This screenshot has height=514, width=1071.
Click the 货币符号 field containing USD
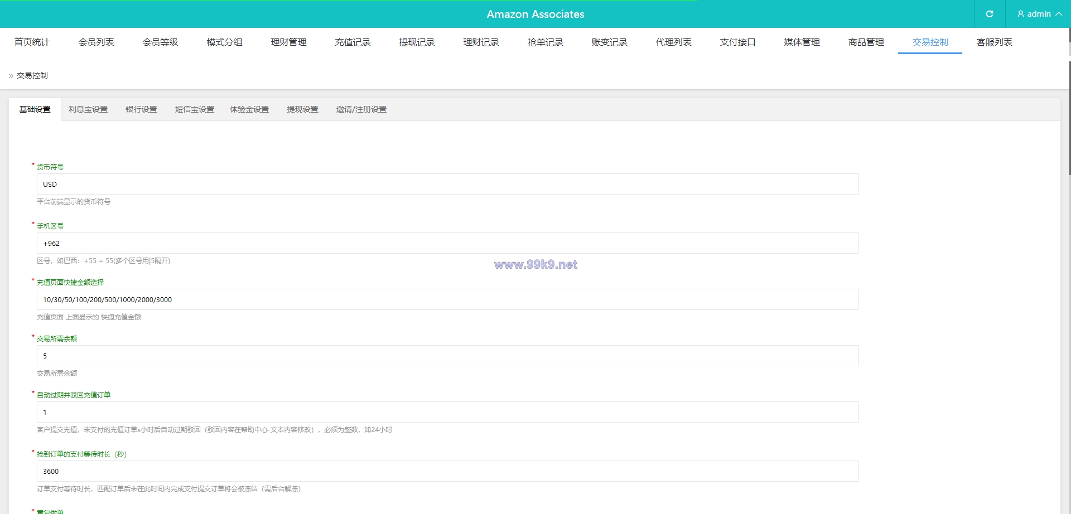447,184
